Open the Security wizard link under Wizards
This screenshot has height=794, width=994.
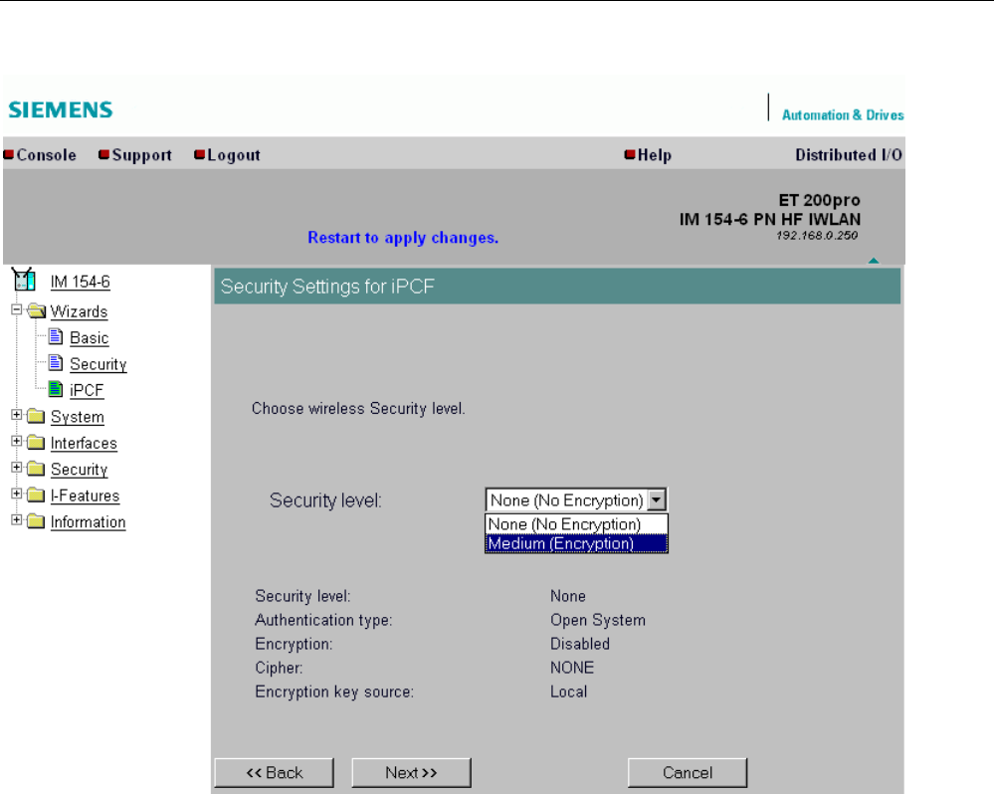(99, 364)
